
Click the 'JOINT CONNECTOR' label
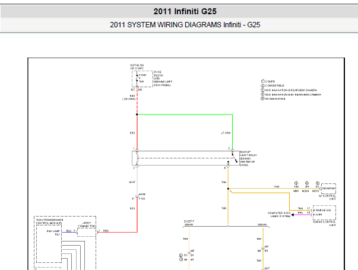(x=86, y=224)
